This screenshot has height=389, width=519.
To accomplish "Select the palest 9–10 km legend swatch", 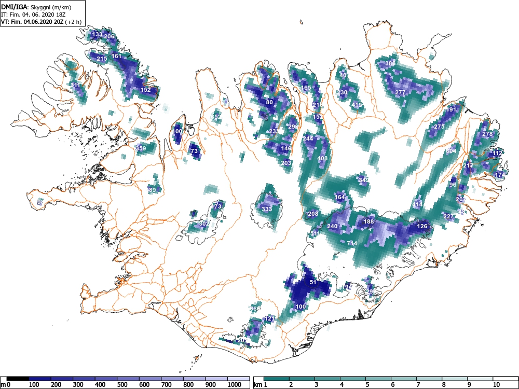I will coord(480,379).
